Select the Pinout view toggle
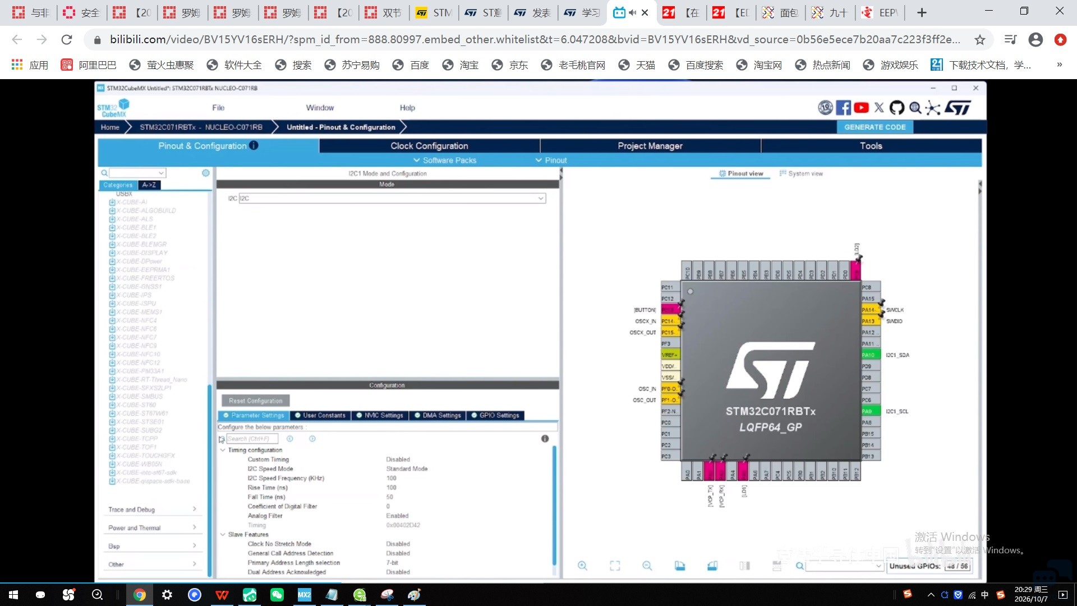Viewport: 1077px width, 606px height. pos(742,173)
